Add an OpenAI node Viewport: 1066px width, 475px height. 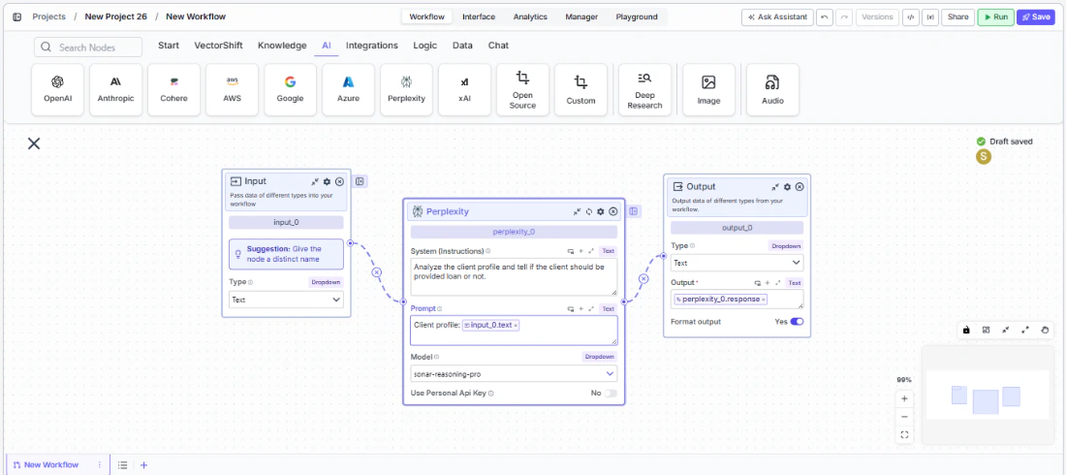[x=58, y=90]
